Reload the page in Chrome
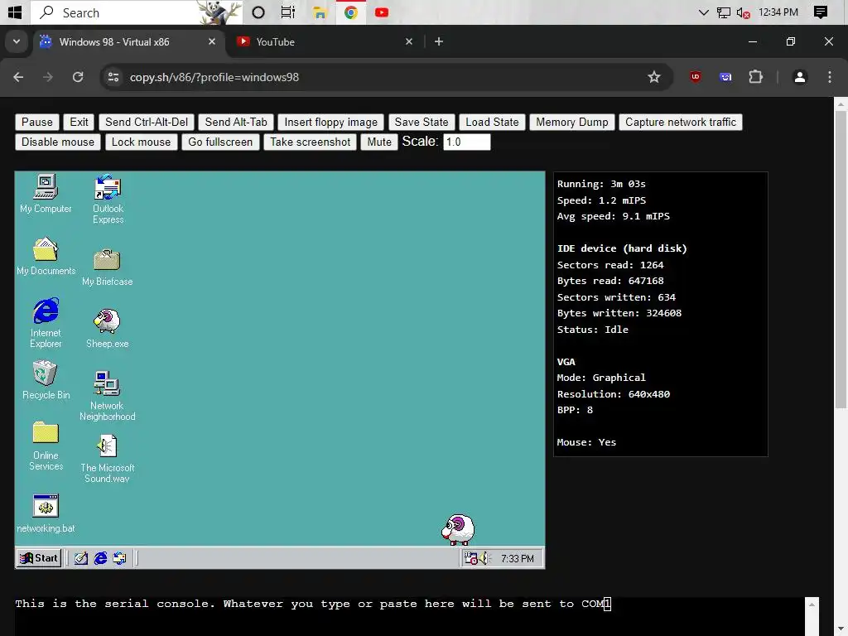The height and width of the screenshot is (636, 848). (78, 77)
